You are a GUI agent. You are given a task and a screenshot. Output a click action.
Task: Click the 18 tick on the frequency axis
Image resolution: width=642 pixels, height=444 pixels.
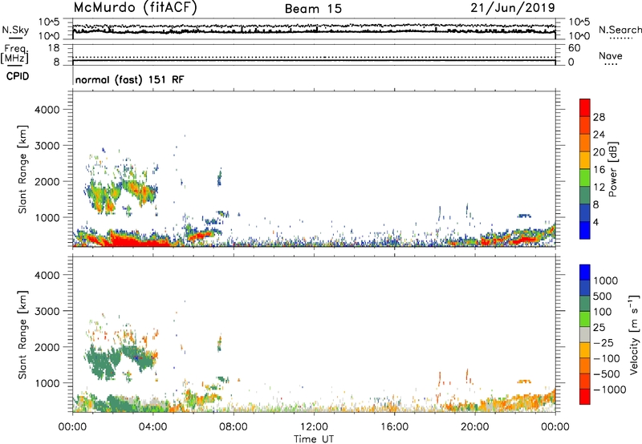pyautogui.click(x=54, y=48)
